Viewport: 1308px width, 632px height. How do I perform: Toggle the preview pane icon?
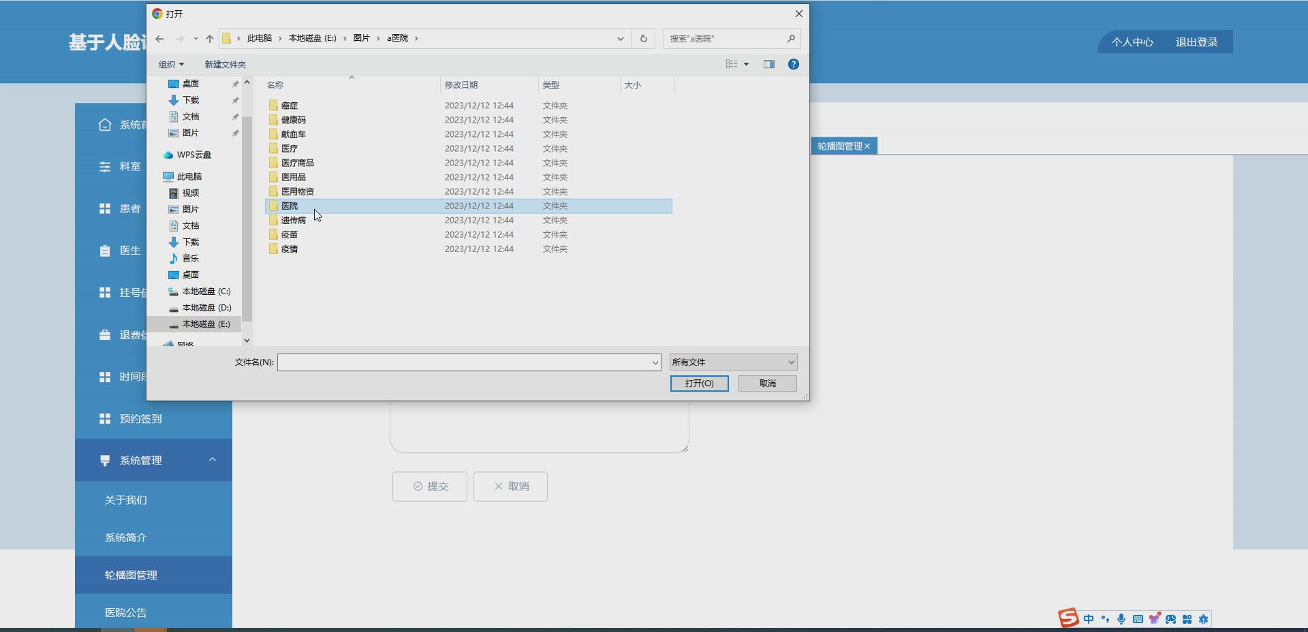[769, 64]
